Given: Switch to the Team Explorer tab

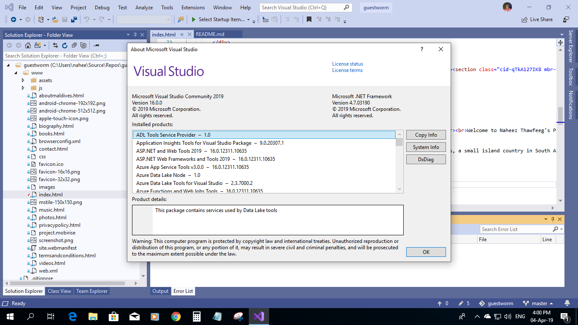Looking at the screenshot, I should (x=92, y=291).
